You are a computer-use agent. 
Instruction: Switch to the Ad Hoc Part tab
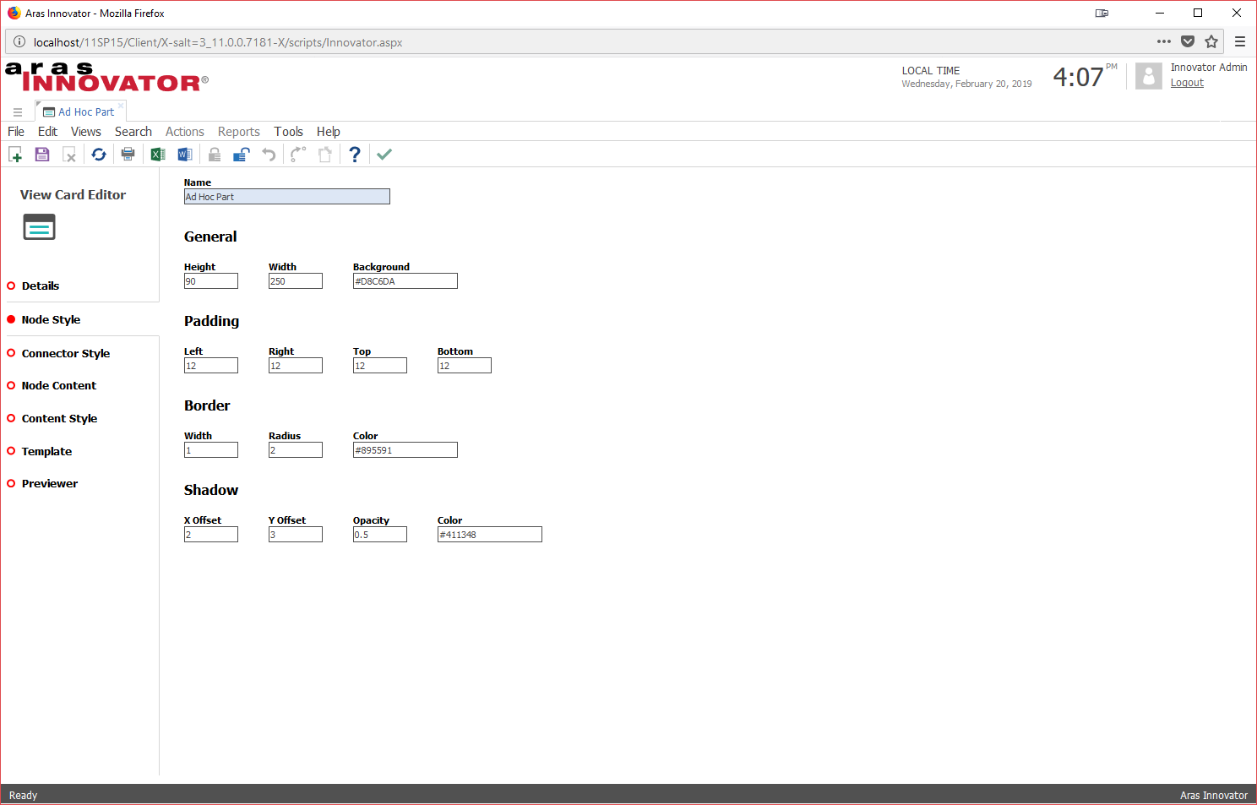[79, 112]
